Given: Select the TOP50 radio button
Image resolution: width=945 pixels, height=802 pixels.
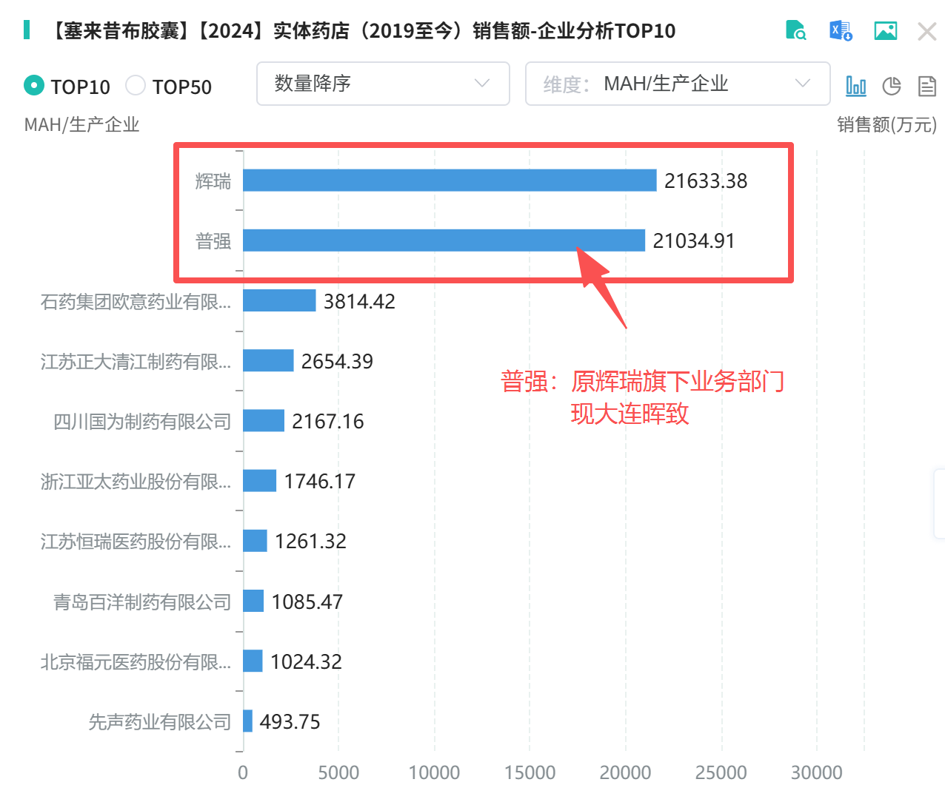Looking at the screenshot, I should (136, 86).
